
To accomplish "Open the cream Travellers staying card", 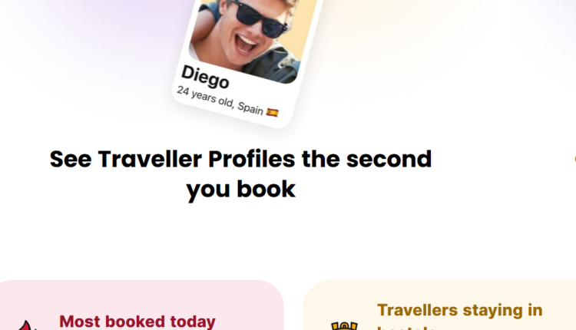I will (440, 305).
